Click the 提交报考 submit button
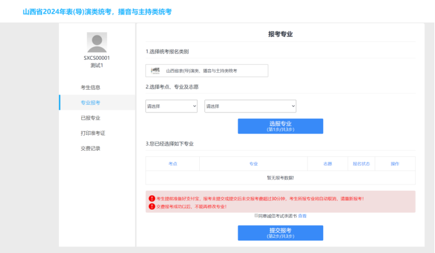Viewport: 435px width, 253px height. [280, 233]
